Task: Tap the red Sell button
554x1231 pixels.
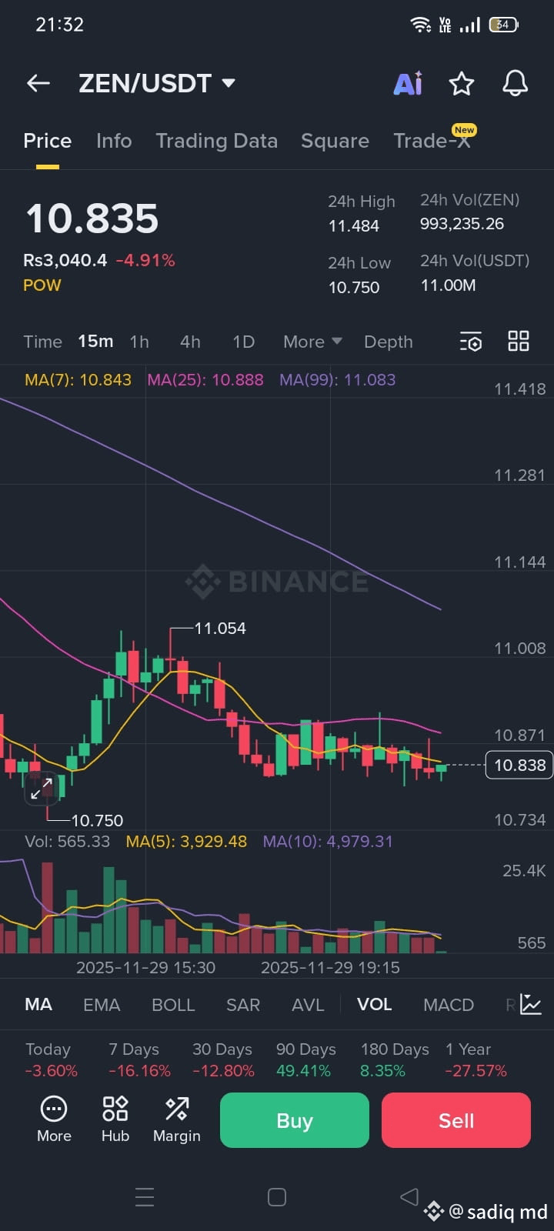Action: tap(456, 1120)
